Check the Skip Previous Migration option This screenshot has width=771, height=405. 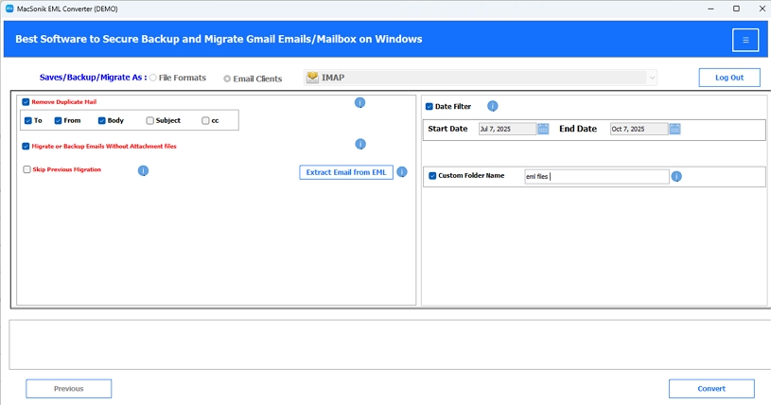tap(27, 169)
